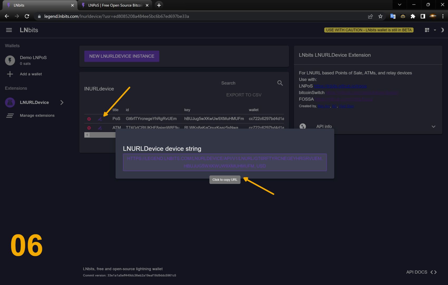The height and width of the screenshot is (285, 448).
Task: Open the hamburger navigation menu
Action: [9, 30]
